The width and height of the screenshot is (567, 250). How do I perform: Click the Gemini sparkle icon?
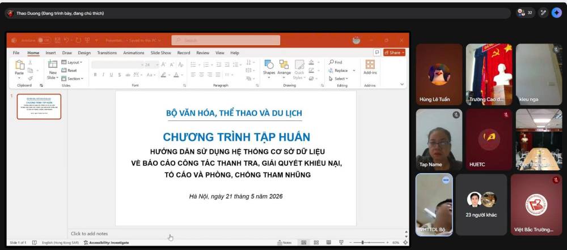click(557, 12)
